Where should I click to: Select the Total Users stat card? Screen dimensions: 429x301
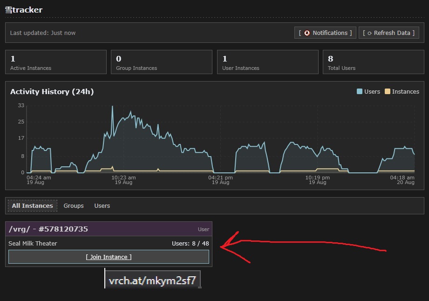tap(374, 62)
